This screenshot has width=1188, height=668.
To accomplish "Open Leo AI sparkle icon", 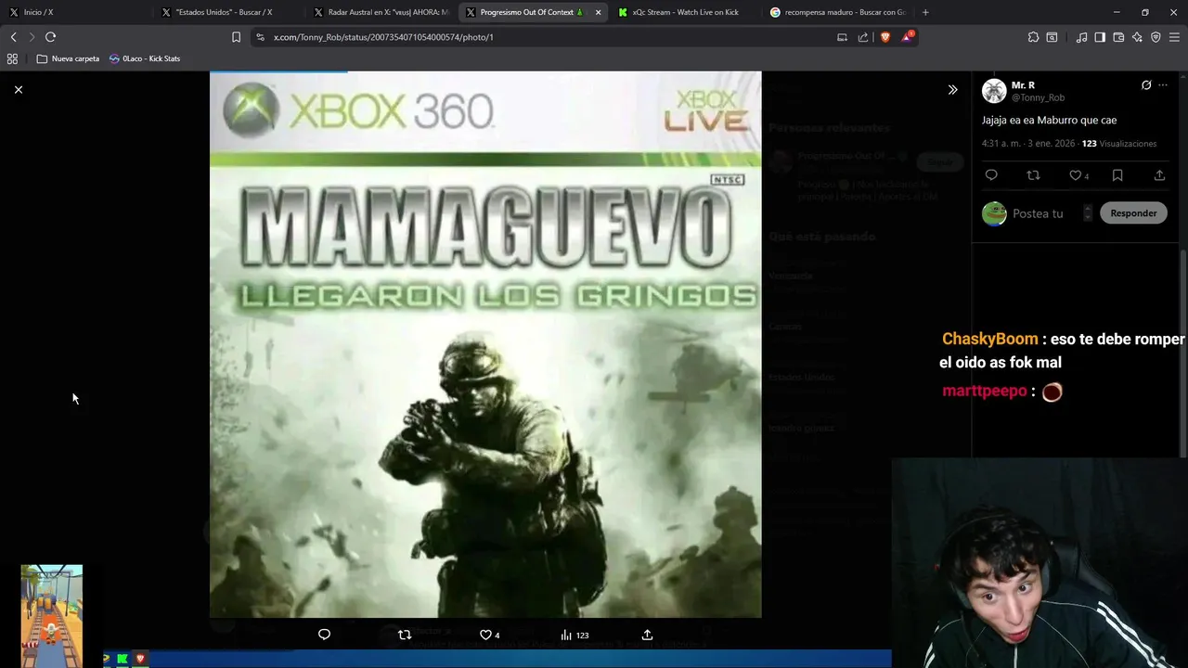I will tap(1137, 37).
